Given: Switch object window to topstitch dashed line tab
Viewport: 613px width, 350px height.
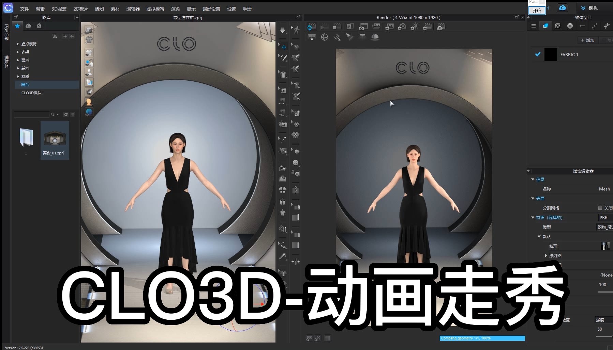Looking at the screenshot, I should (595, 26).
